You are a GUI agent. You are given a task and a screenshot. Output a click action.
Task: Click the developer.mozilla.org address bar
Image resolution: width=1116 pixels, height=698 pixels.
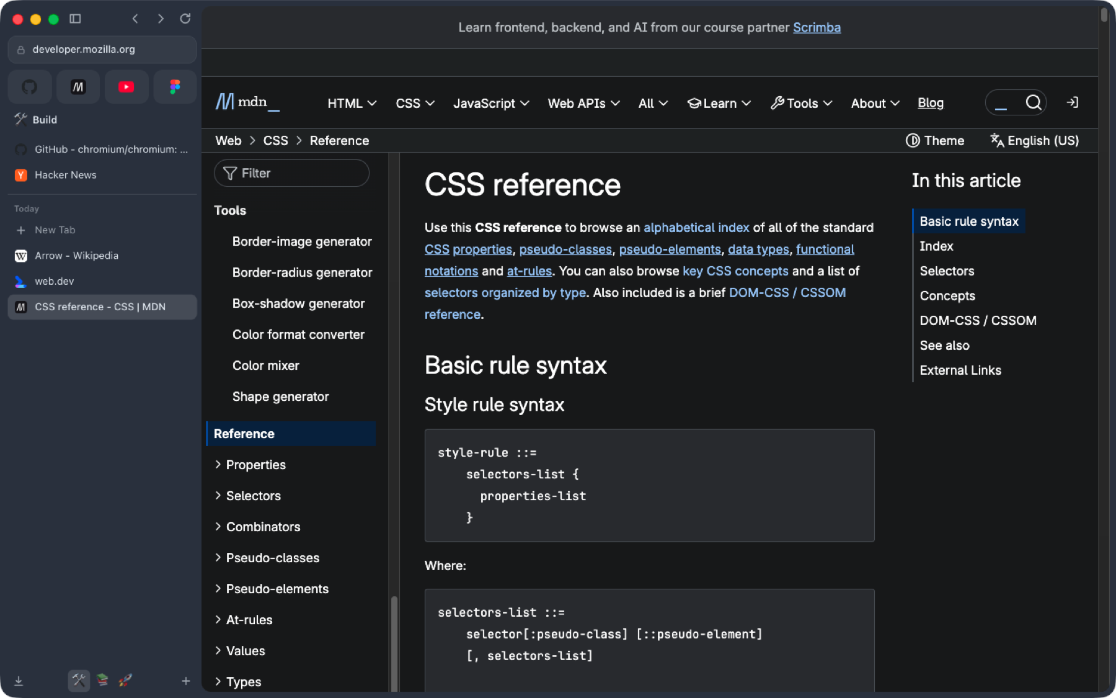pos(102,50)
